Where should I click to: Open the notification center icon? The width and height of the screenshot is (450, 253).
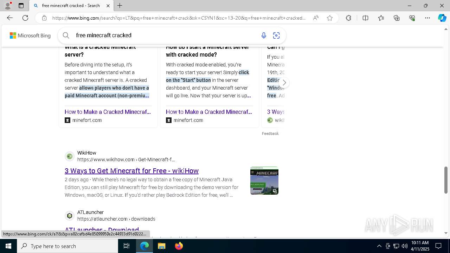tap(438, 246)
